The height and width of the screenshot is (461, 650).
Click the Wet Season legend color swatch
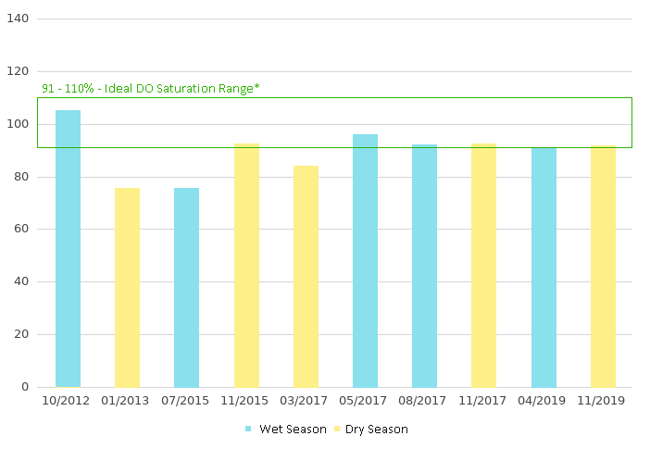248,430
